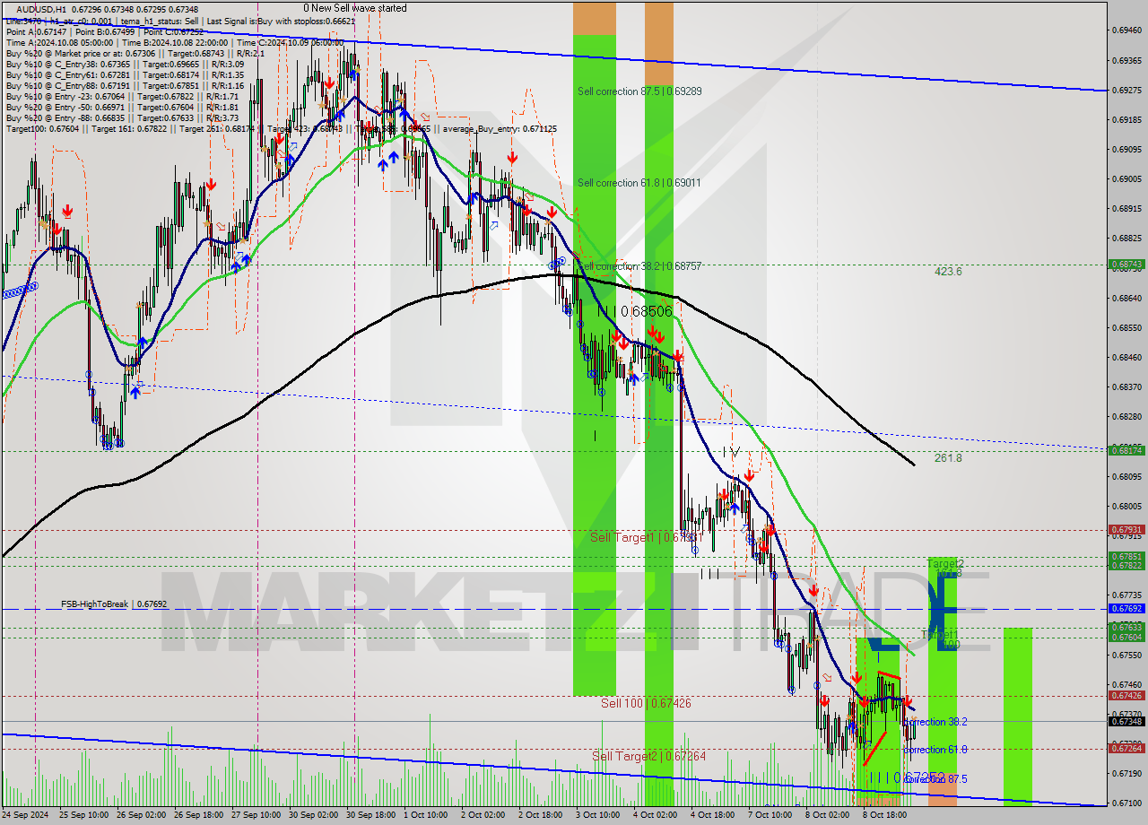
Task: Click the red 0.67931 price tag on axis
Action: coord(1127,530)
